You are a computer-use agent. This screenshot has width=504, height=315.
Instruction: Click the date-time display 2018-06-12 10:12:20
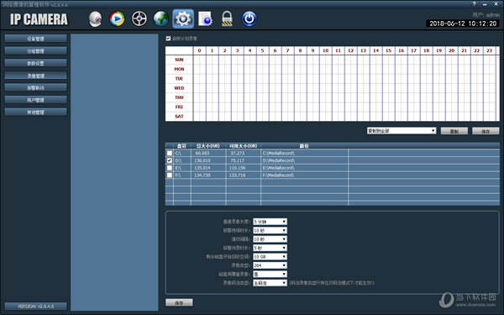pyautogui.click(x=463, y=24)
